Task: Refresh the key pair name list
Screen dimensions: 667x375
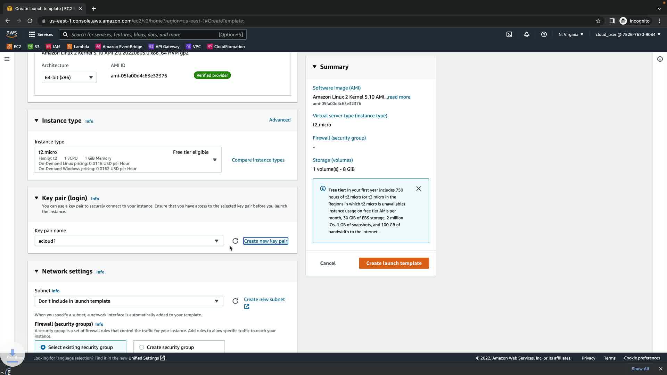Action: [235, 241]
